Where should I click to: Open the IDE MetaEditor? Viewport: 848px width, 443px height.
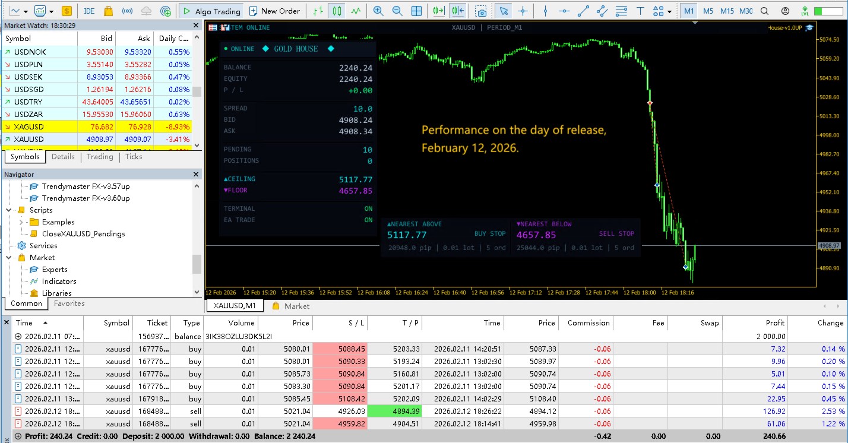coord(89,10)
